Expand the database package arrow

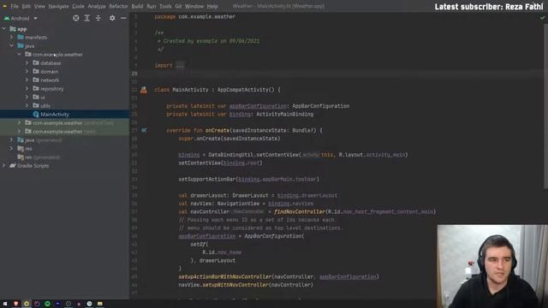coord(27,62)
